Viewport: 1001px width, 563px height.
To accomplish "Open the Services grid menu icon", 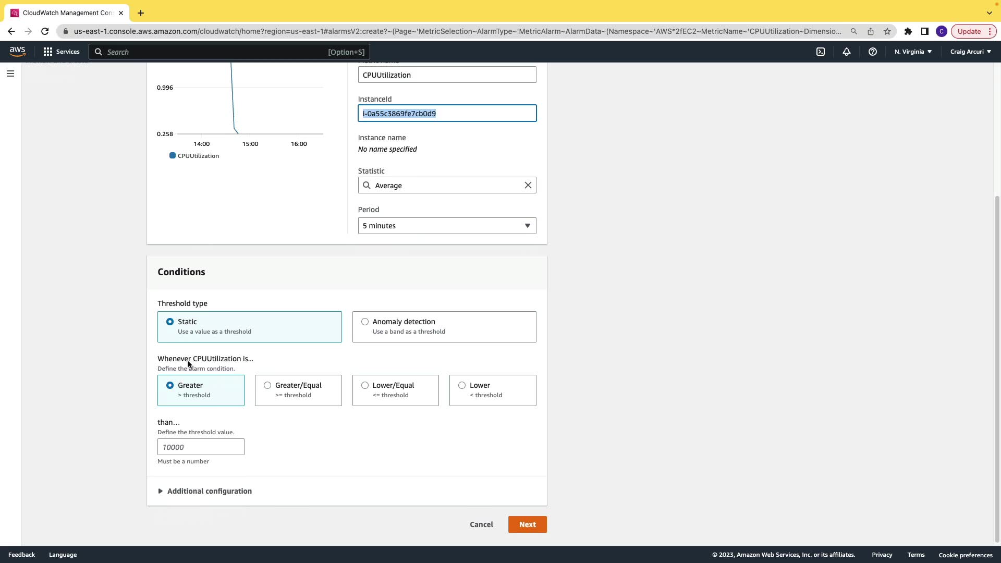I will (x=48, y=52).
